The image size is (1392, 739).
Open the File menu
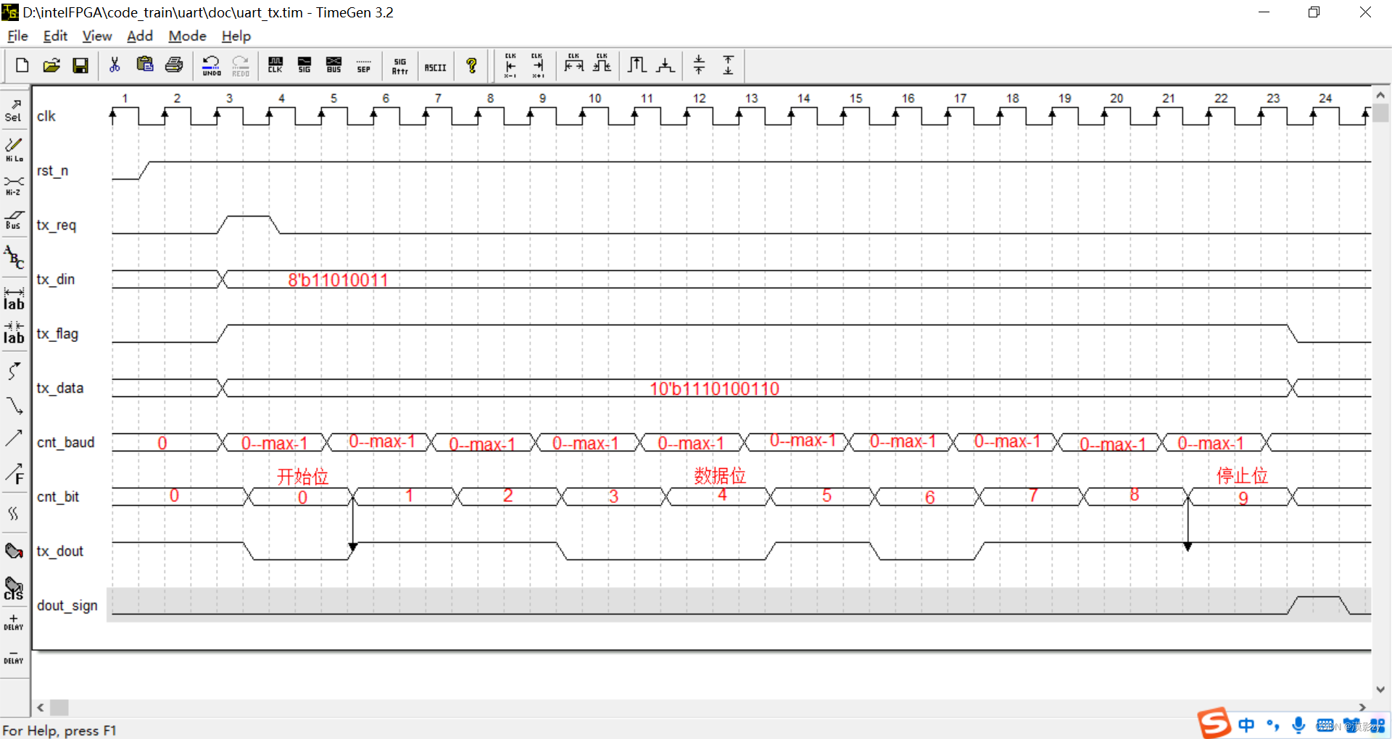[17, 36]
